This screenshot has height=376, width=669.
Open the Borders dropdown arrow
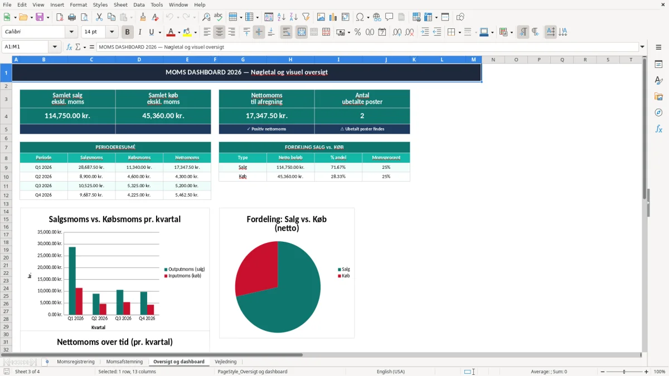[x=459, y=32]
